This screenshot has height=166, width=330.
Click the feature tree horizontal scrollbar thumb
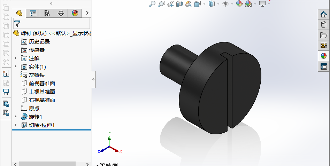[x=47, y=164]
